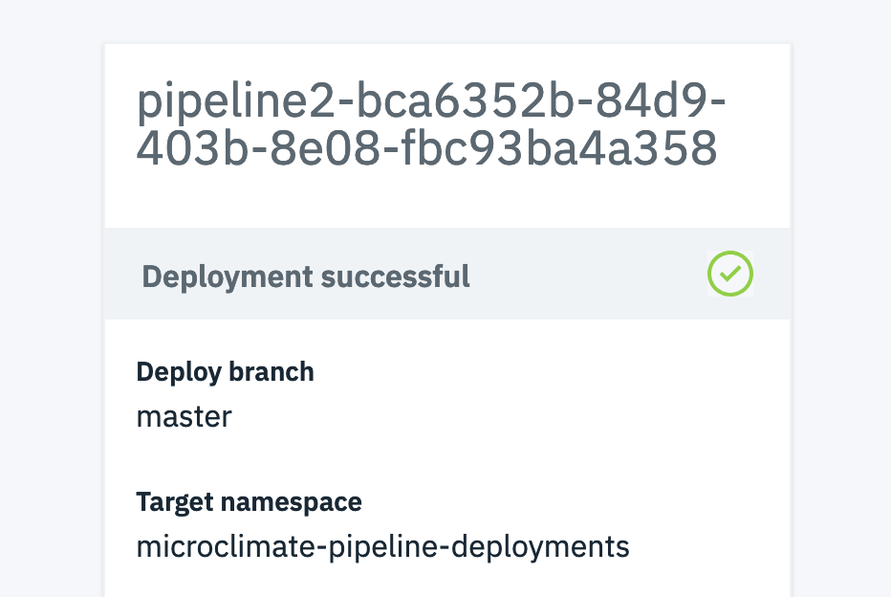Select the Deploy branch label

point(225,371)
